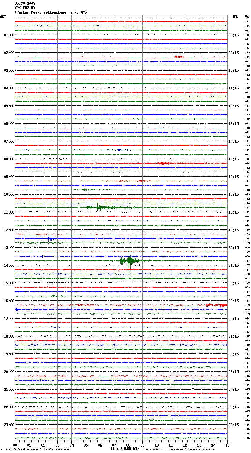The width and height of the screenshot is (251, 453).
Task: Click the 01:00 MST time label
Action: tap(9, 35)
